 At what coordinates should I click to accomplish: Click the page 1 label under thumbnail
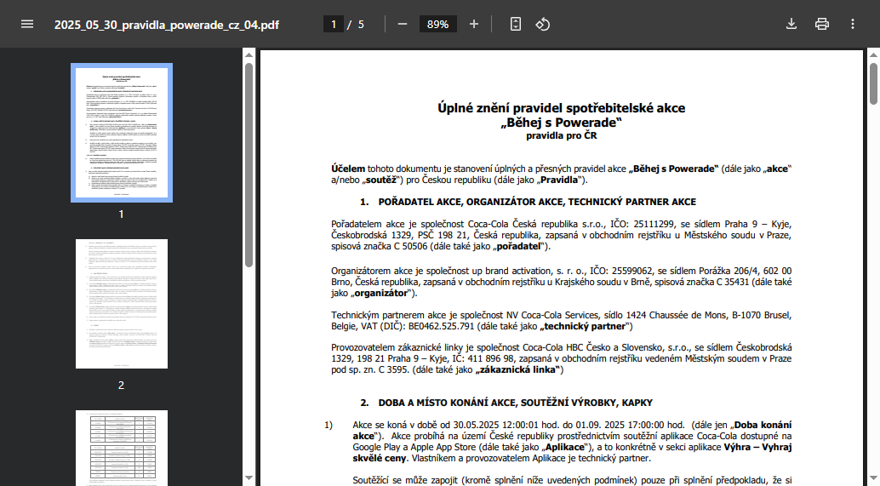click(121, 214)
